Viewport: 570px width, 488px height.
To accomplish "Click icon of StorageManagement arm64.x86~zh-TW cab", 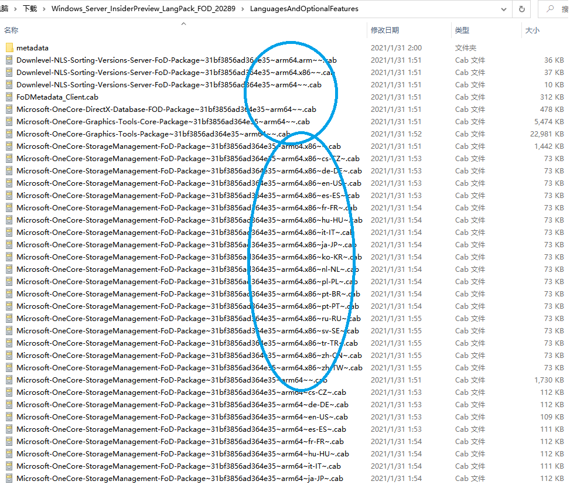I will tap(9, 368).
